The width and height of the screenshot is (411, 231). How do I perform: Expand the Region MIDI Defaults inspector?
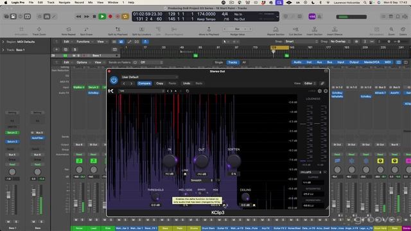coord(3,42)
